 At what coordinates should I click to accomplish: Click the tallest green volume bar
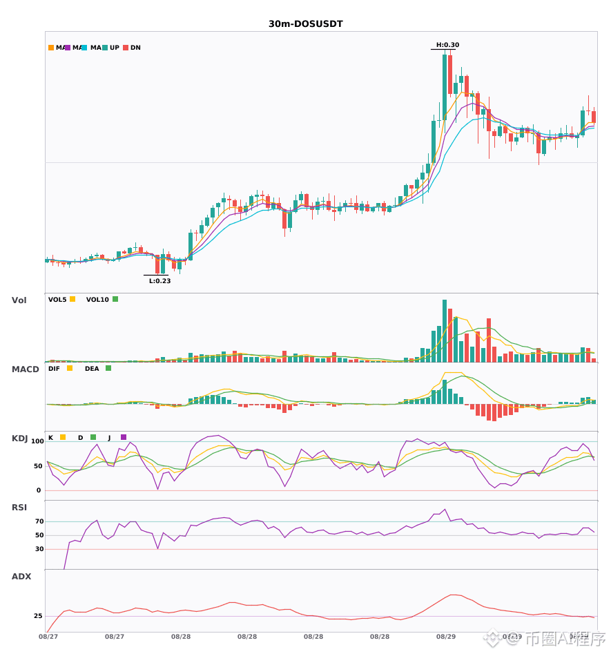coord(445,331)
